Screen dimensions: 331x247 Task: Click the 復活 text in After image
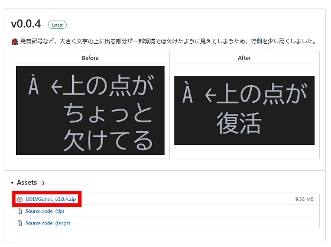pyautogui.click(x=239, y=123)
